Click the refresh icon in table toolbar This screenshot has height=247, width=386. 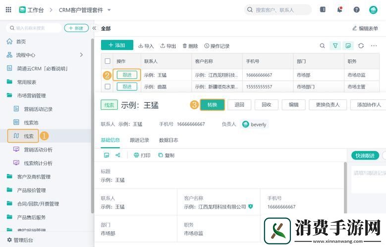pos(361,45)
